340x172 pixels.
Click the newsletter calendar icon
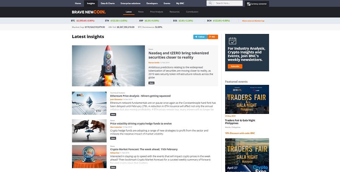point(232,41)
